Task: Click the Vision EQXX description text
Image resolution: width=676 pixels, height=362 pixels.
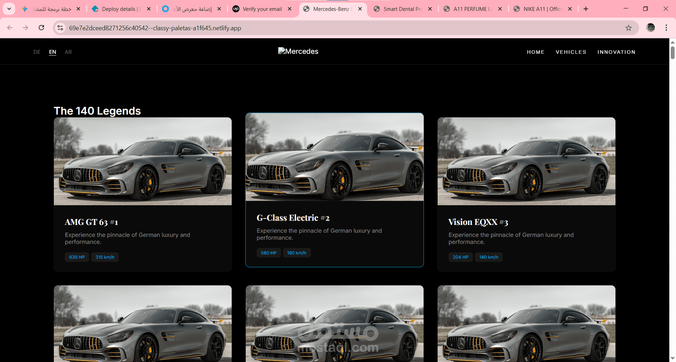Action: 511,238
